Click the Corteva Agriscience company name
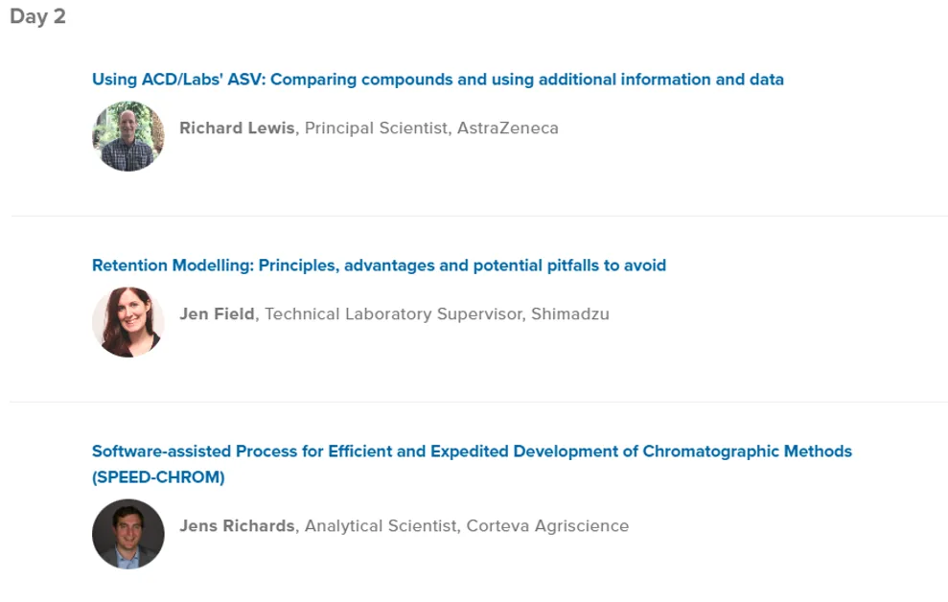 547,526
